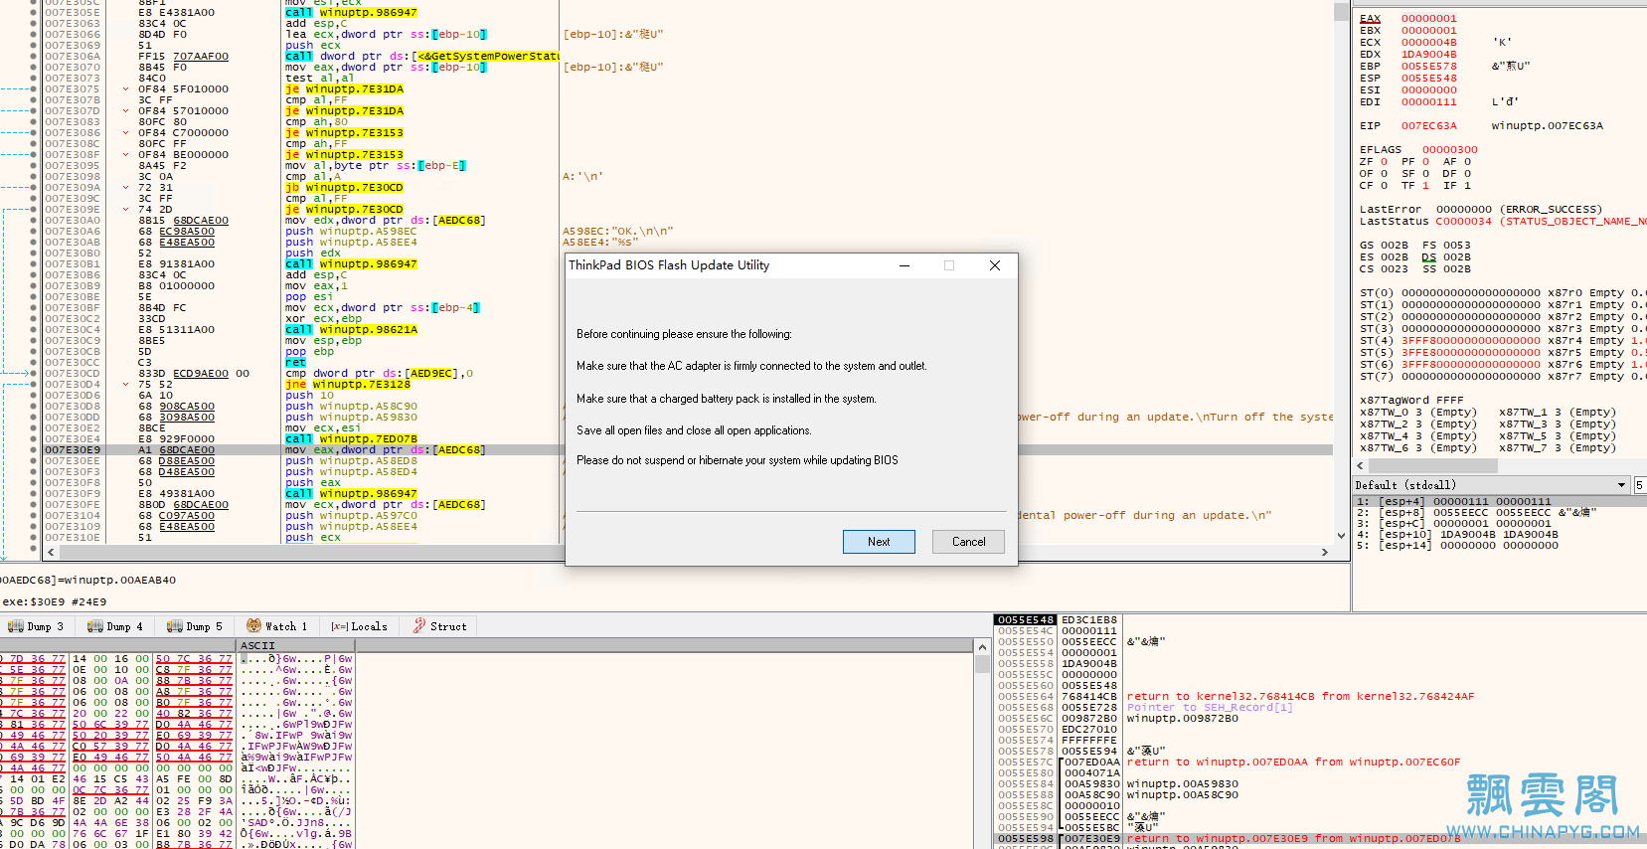Select the x87TagWord FFFF entry
This screenshot has height=849, width=1647.
pos(1411,401)
